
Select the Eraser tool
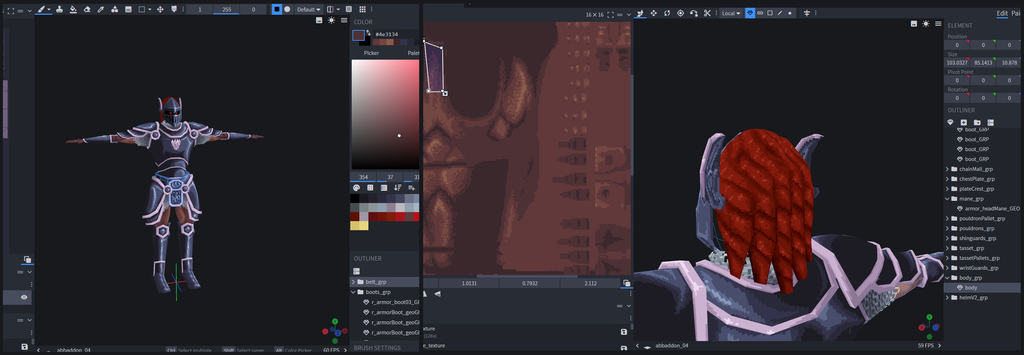click(x=87, y=9)
